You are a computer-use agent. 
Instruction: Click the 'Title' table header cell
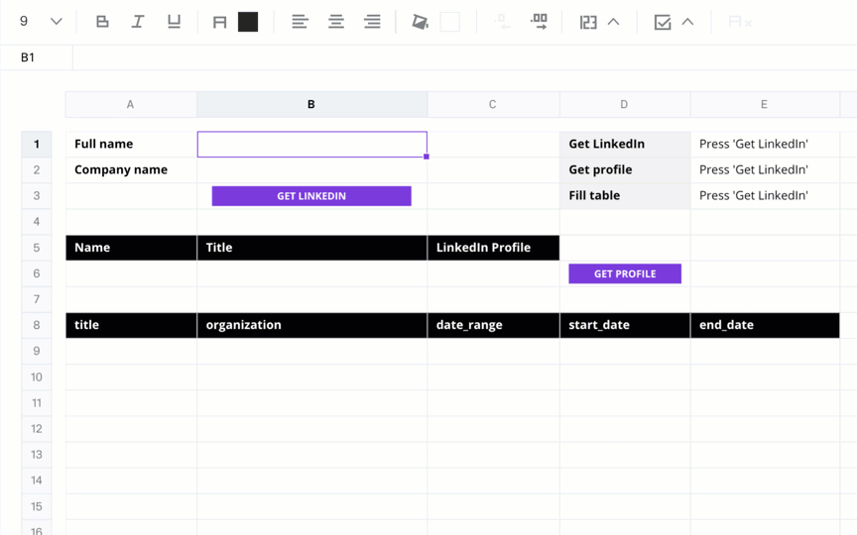tap(312, 248)
